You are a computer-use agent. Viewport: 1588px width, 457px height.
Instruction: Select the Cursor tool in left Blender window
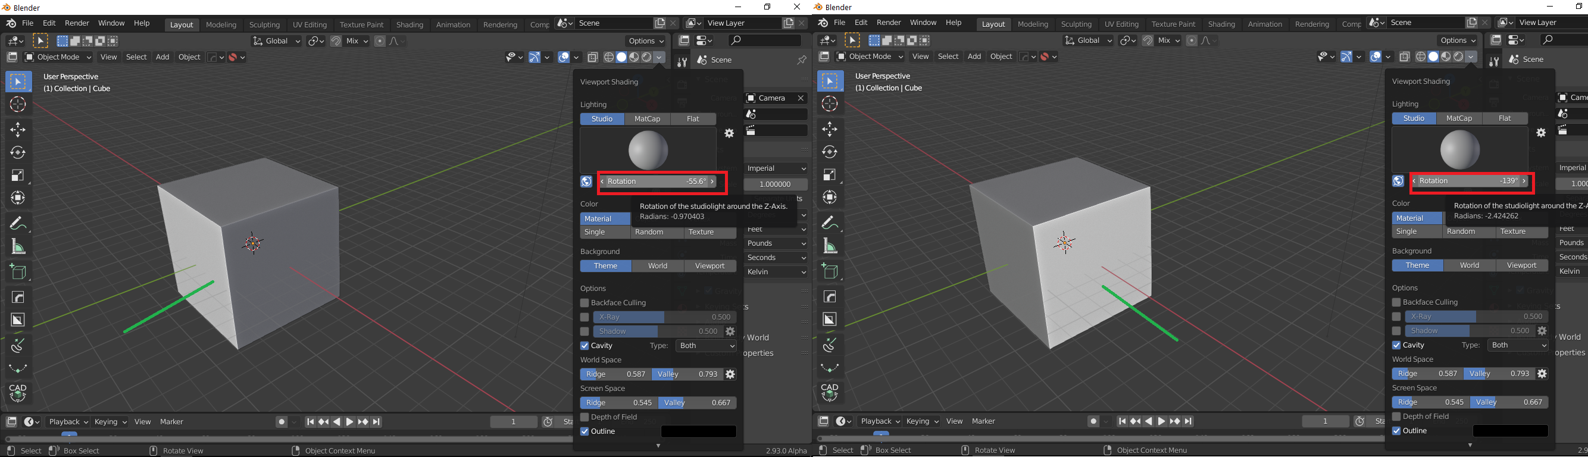coord(18,105)
